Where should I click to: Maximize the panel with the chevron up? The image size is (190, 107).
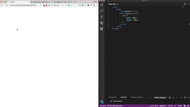pos(181,97)
